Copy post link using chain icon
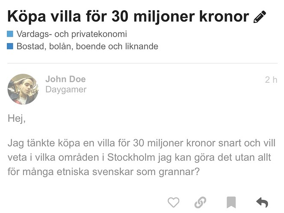Image resolution: width=284 pixels, height=213 pixels. click(x=200, y=202)
